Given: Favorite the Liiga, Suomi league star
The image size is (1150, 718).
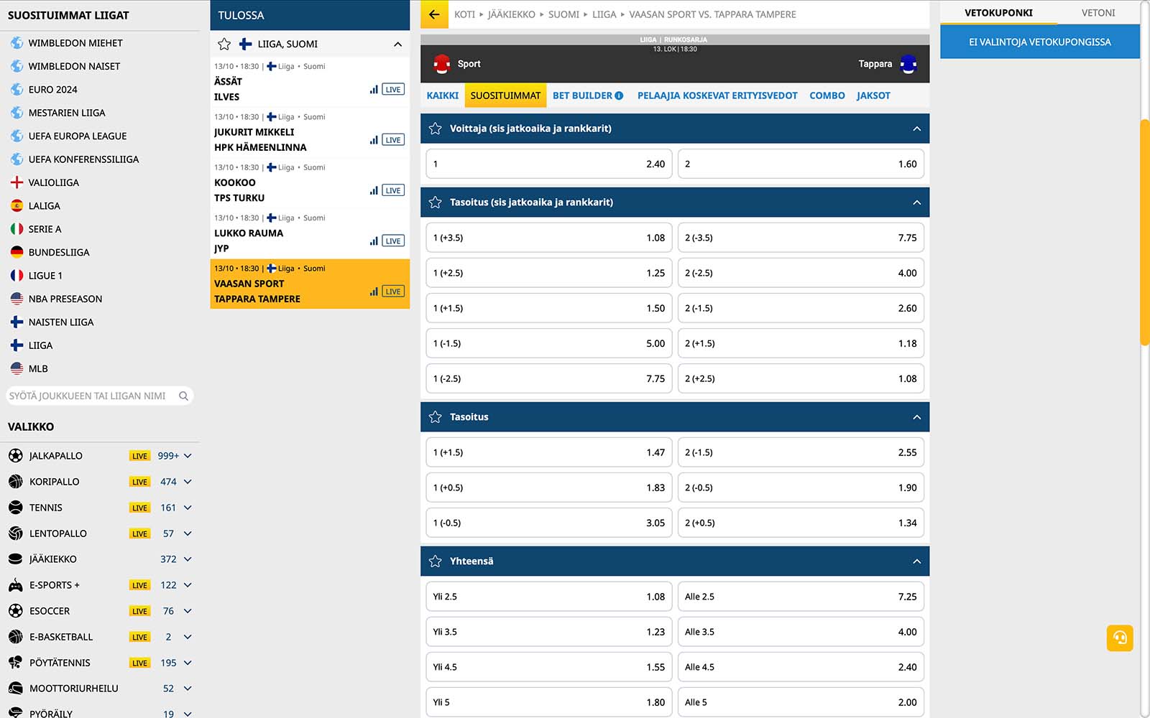Looking at the screenshot, I should (x=224, y=45).
